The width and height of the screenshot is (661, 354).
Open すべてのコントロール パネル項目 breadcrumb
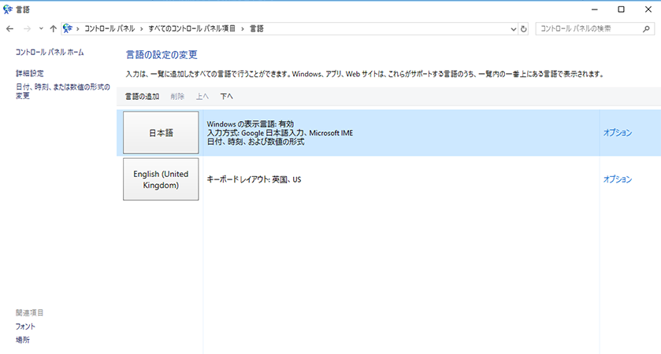[x=191, y=28]
